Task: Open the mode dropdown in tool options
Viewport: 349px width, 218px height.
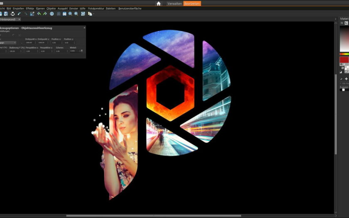Action: pyautogui.click(x=8, y=42)
